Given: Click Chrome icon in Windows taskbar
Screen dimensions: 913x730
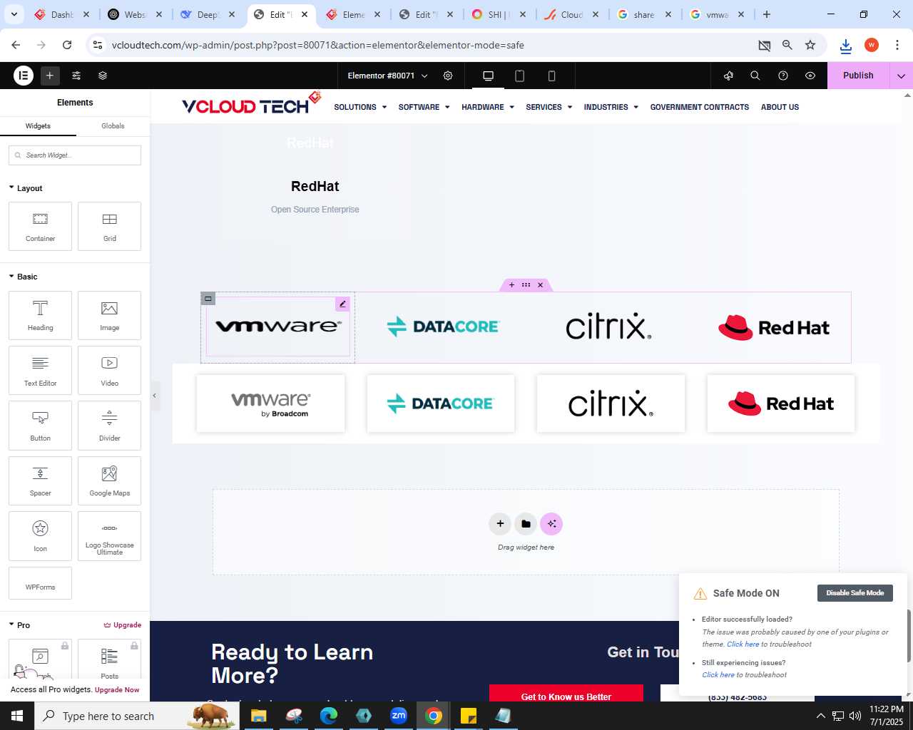Looking at the screenshot, I should [x=434, y=716].
